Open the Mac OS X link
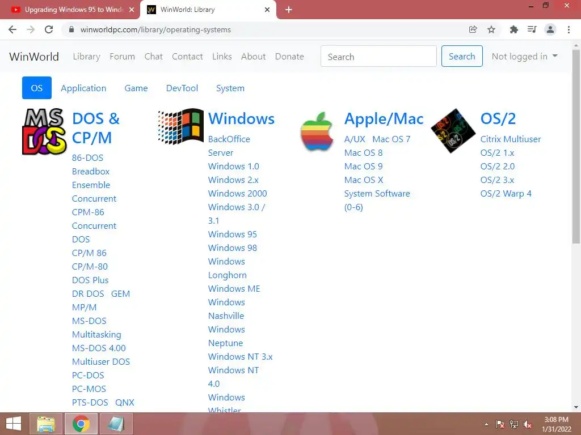The width and height of the screenshot is (581, 435). pyautogui.click(x=364, y=180)
